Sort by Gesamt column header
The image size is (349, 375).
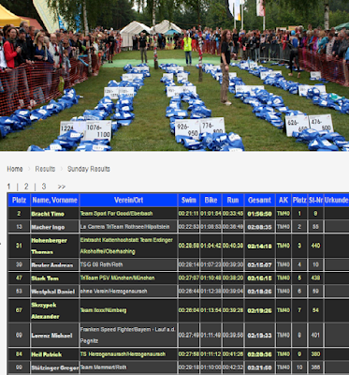click(x=259, y=200)
